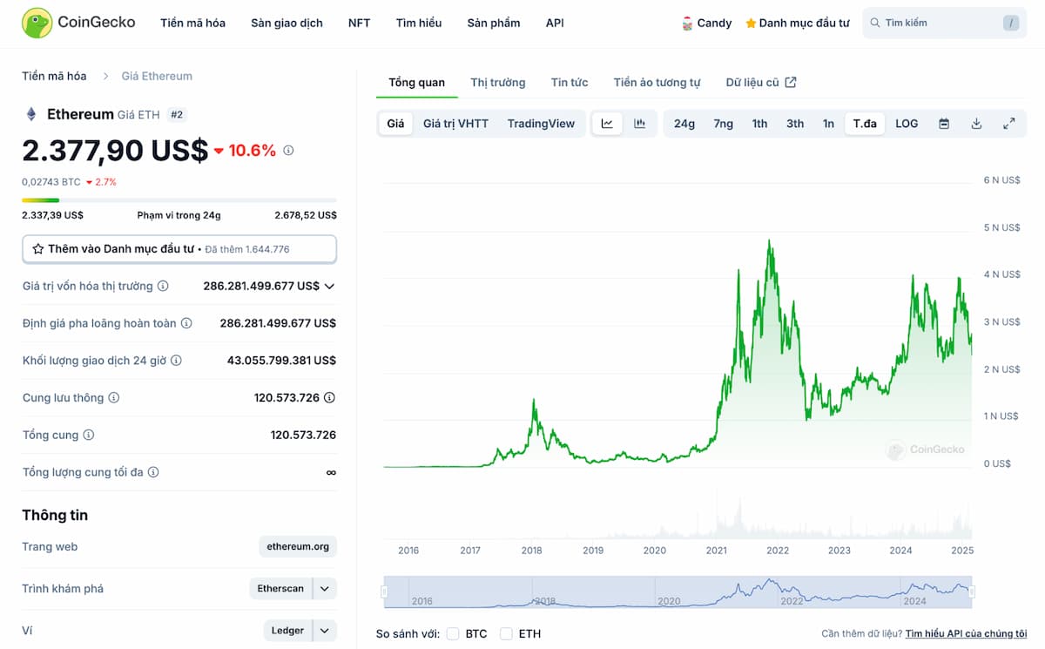
Task: Select 24g time range
Action: pos(684,124)
